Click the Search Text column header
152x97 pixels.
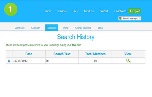pyautogui.click(x=62, y=54)
